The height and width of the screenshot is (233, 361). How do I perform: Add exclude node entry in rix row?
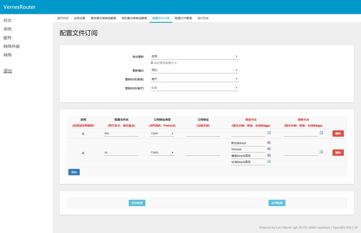pyautogui.click(x=321, y=152)
